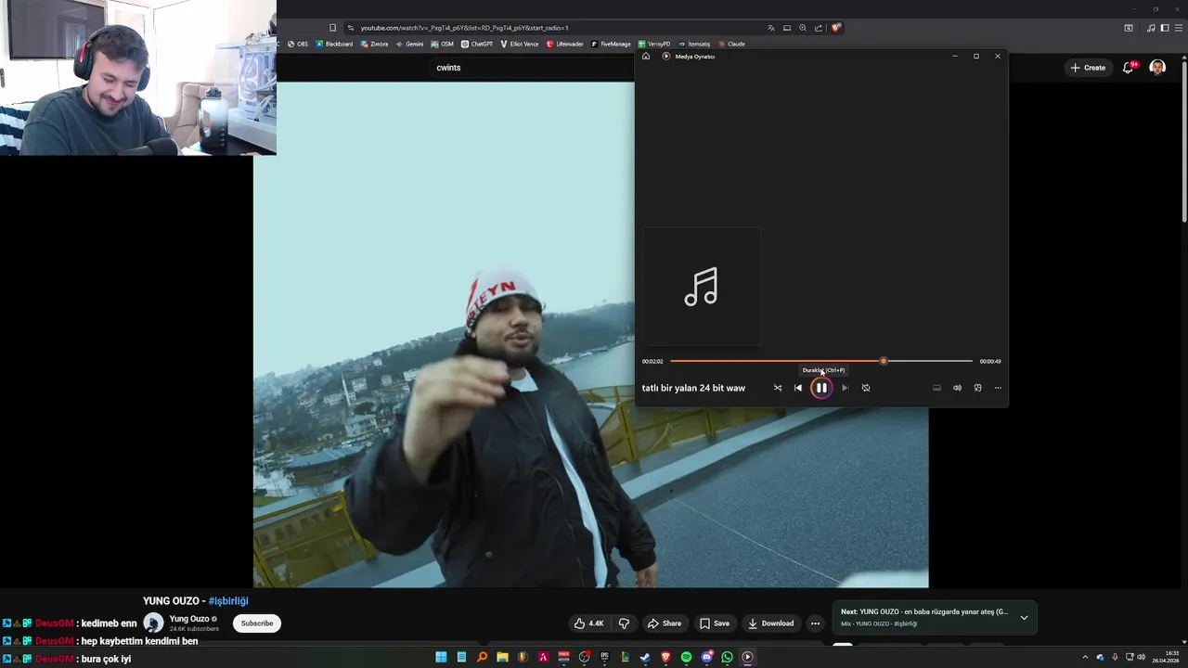Toggle repeat mode in media player
This screenshot has height=668, width=1188.
point(866,388)
